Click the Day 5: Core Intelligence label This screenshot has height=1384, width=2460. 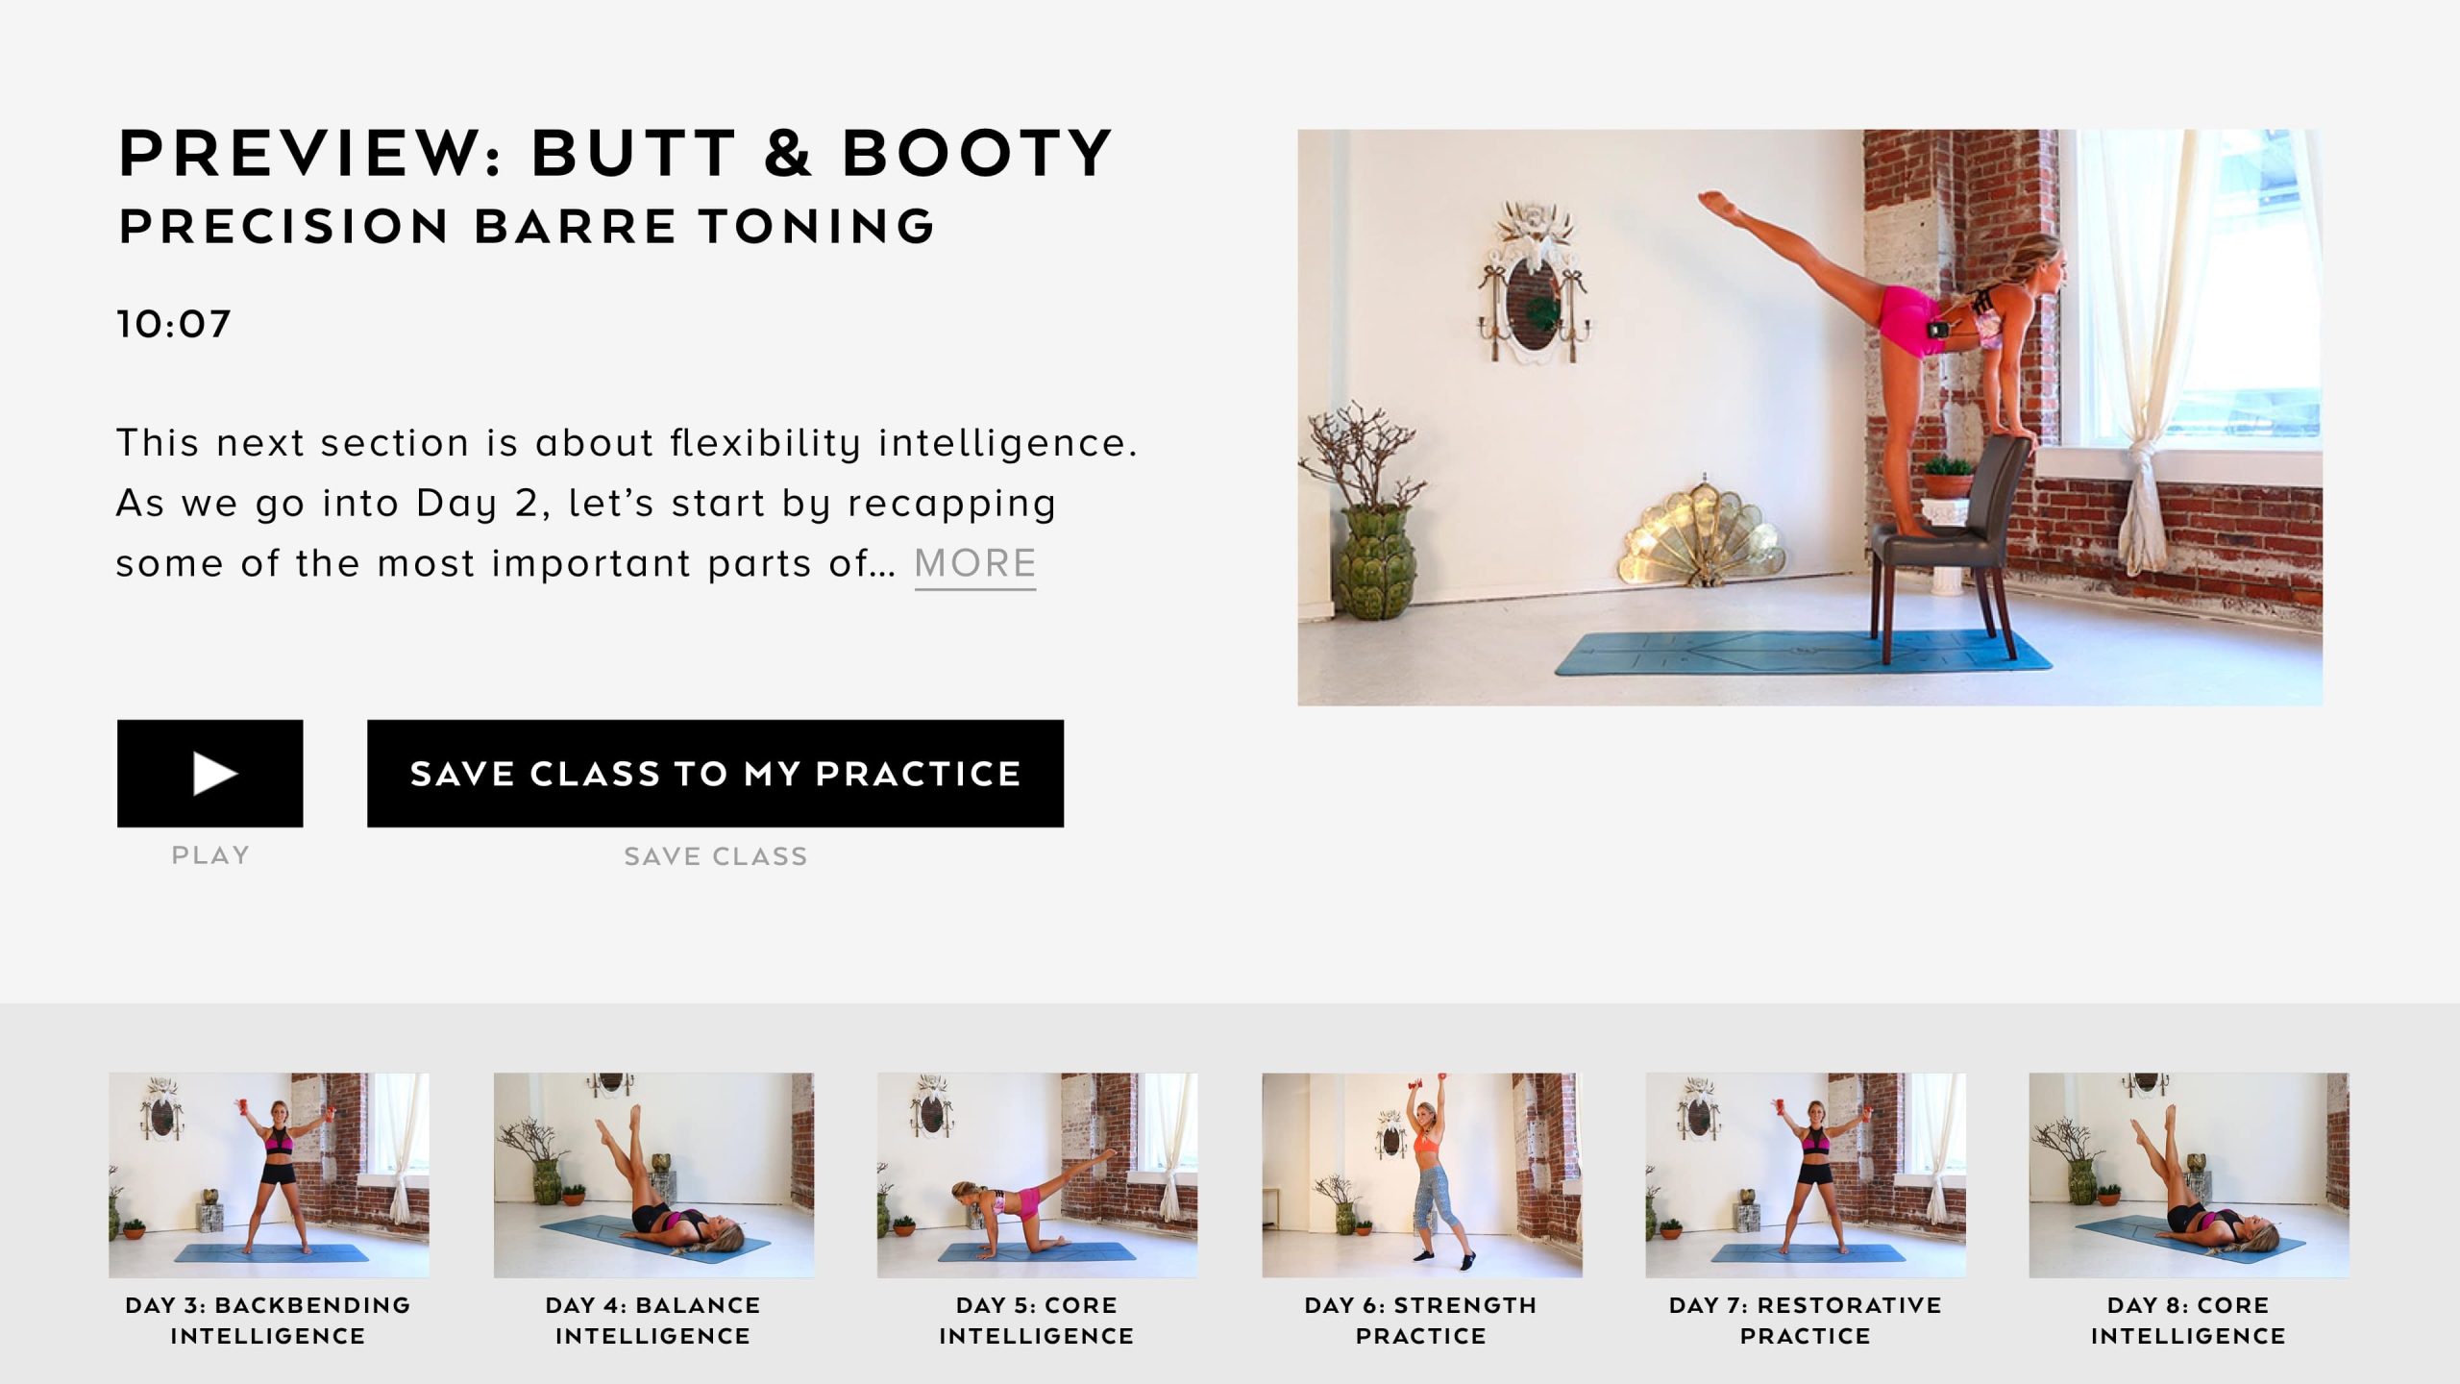[1037, 1320]
